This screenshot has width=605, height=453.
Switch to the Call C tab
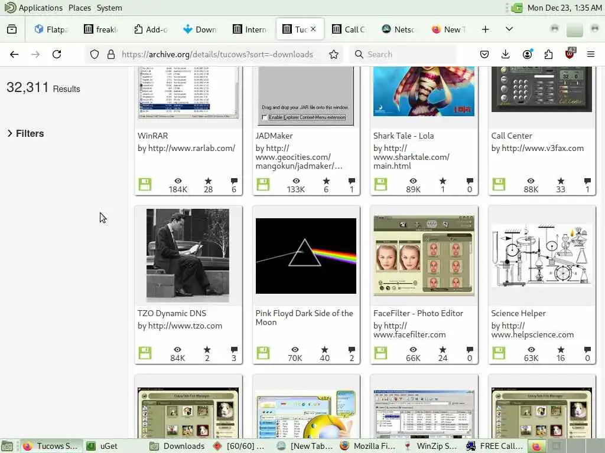tap(350, 29)
